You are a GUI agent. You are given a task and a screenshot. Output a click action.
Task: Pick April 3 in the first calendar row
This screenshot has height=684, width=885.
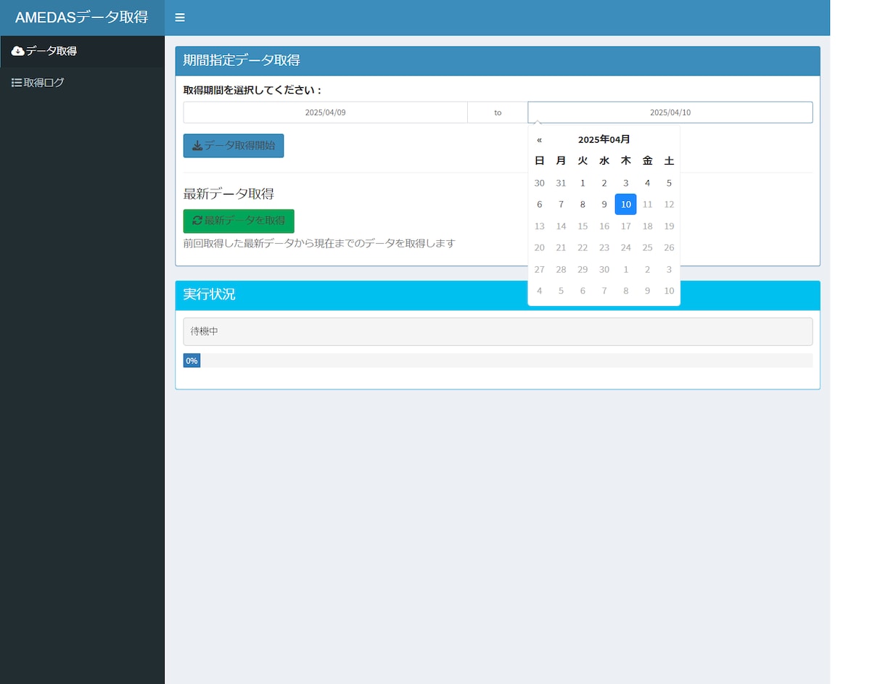click(x=626, y=183)
